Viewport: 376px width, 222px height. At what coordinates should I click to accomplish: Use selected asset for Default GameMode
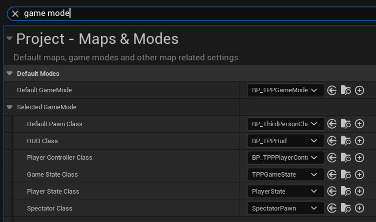[332, 90]
